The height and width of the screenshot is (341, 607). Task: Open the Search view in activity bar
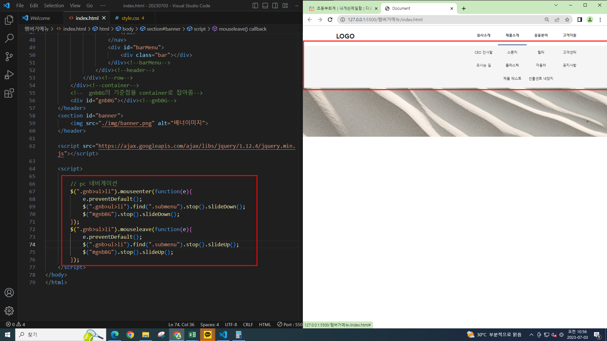(x=9, y=39)
